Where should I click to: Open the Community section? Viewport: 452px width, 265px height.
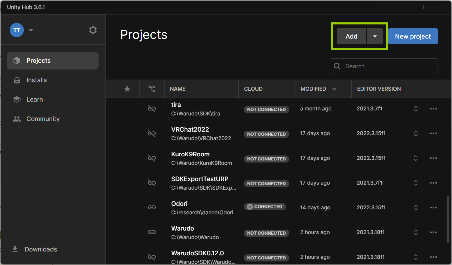pos(43,119)
